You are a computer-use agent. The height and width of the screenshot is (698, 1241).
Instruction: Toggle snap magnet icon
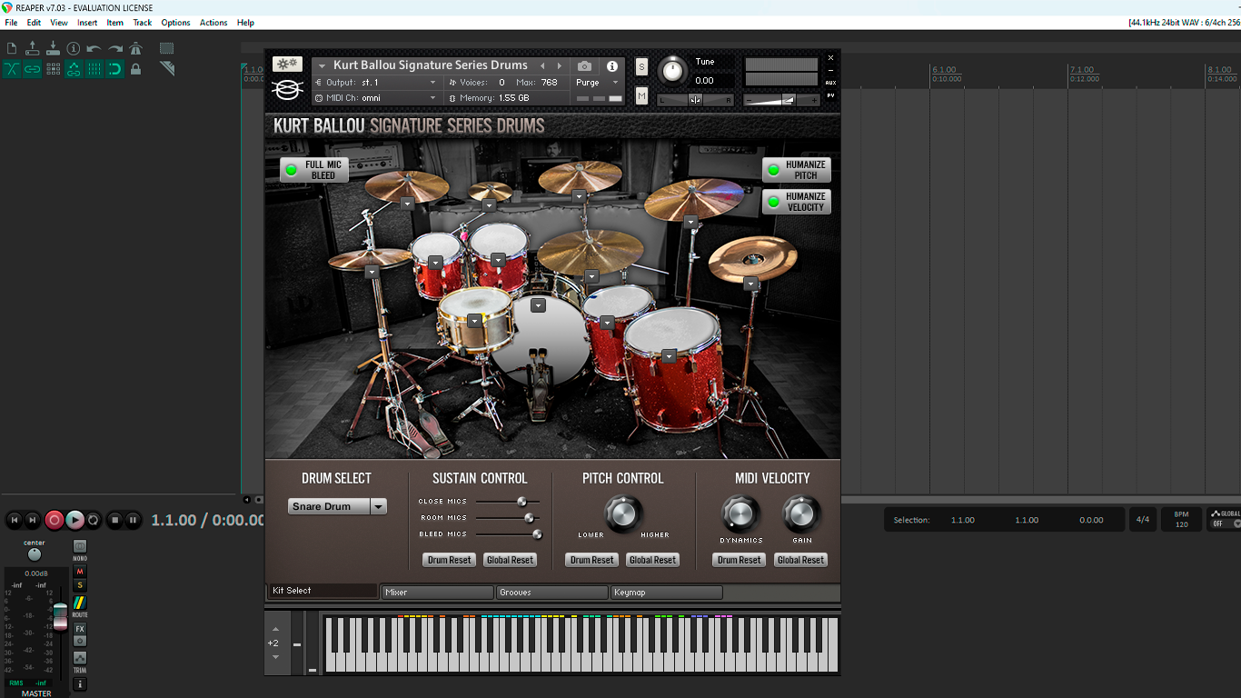[115, 69]
